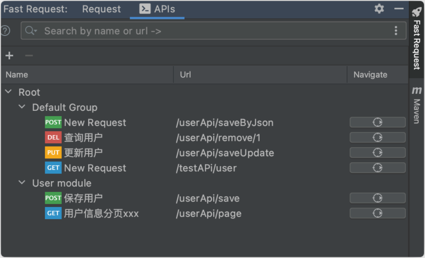This screenshot has width=425, height=258.
Task: Click navigate icon for /userApi/saveUpdate
Action: point(377,153)
